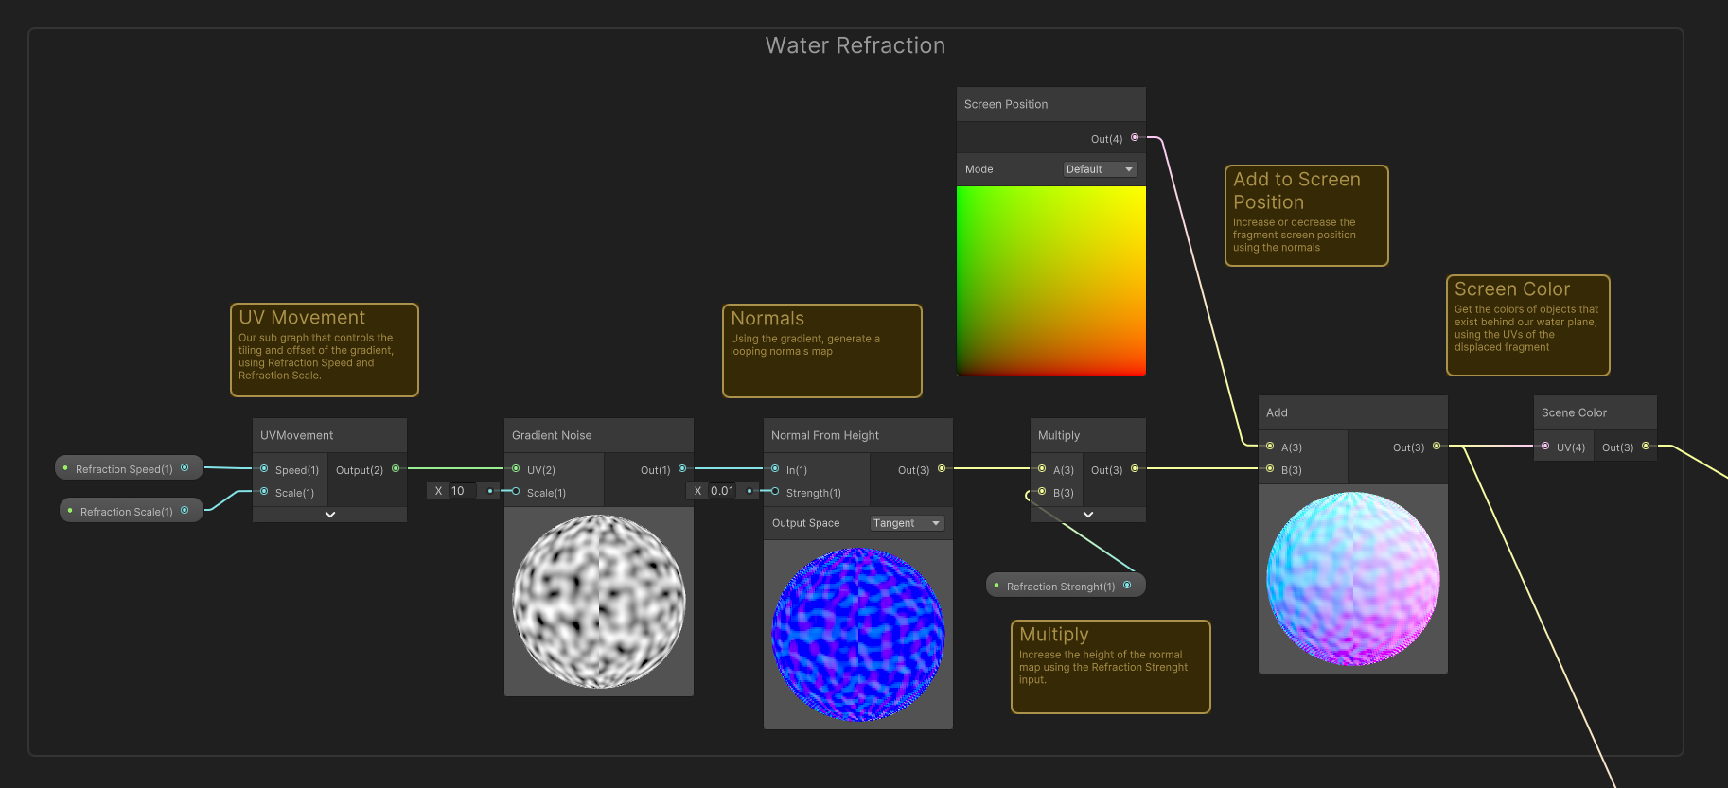Click the UV Movement sticky note
Image resolution: width=1728 pixels, height=788 pixels.
[x=325, y=350]
